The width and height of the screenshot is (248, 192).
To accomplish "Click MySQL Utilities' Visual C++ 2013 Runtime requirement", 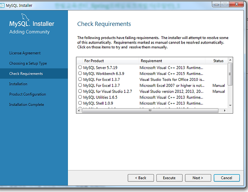I will pyautogui.click(x=171, y=97).
